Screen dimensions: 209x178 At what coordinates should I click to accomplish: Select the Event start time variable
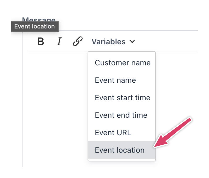[123, 98]
